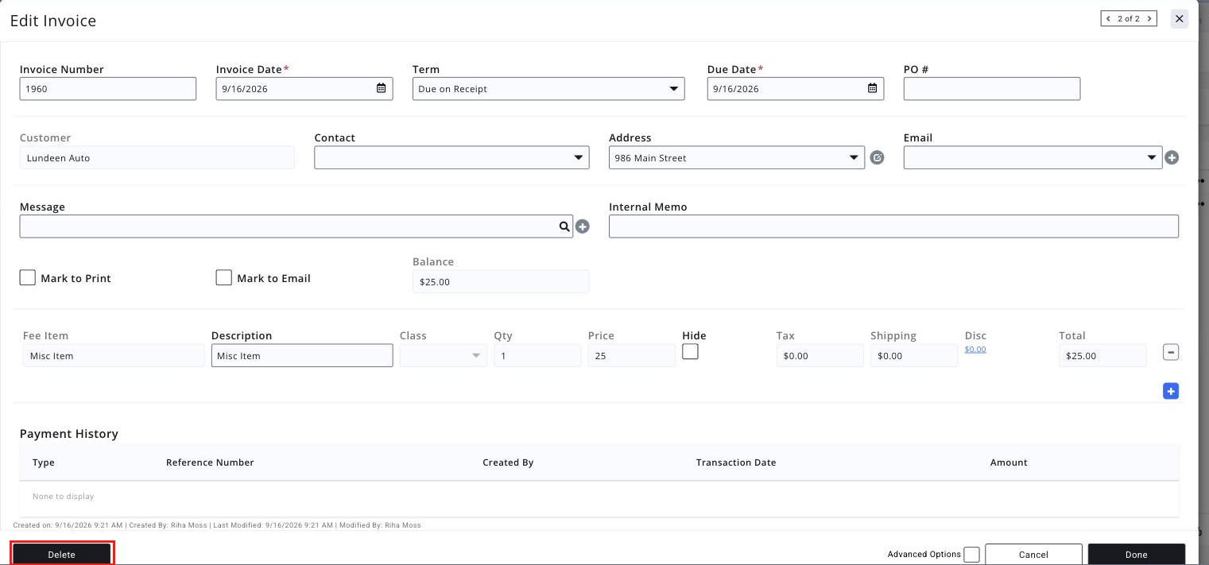This screenshot has height=565, width=1209.
Task: Open the Due Date calendar picker
Action: pos(872,88)
